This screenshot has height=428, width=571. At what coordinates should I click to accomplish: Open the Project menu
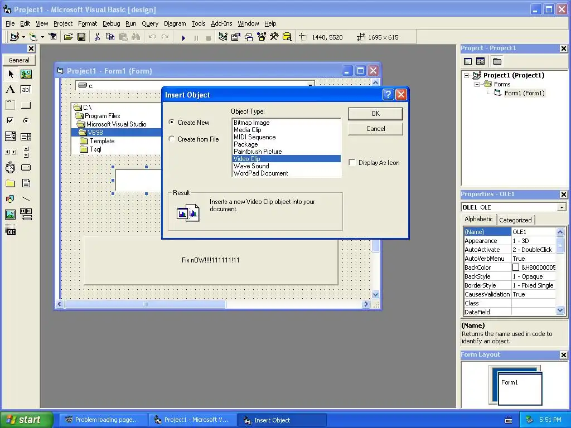(63, 23)
